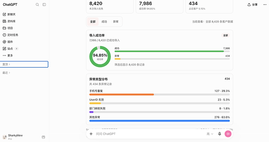Switch to the 成功 filter tab
The width and height of the screenshot is (269, 142).
tap(104, 22)
